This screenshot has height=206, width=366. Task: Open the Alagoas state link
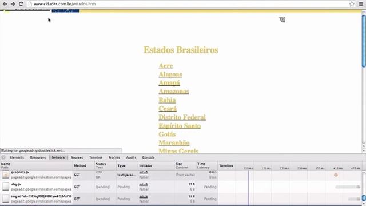pyautogui.click(x=170, y=74)
